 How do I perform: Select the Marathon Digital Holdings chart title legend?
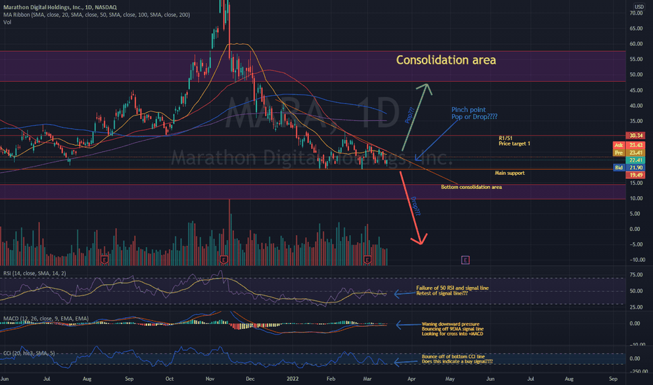60,7
